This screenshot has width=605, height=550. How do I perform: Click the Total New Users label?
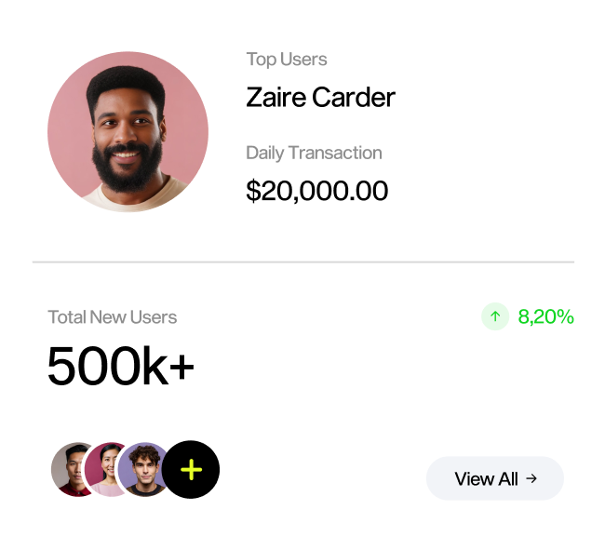point(113,317)
